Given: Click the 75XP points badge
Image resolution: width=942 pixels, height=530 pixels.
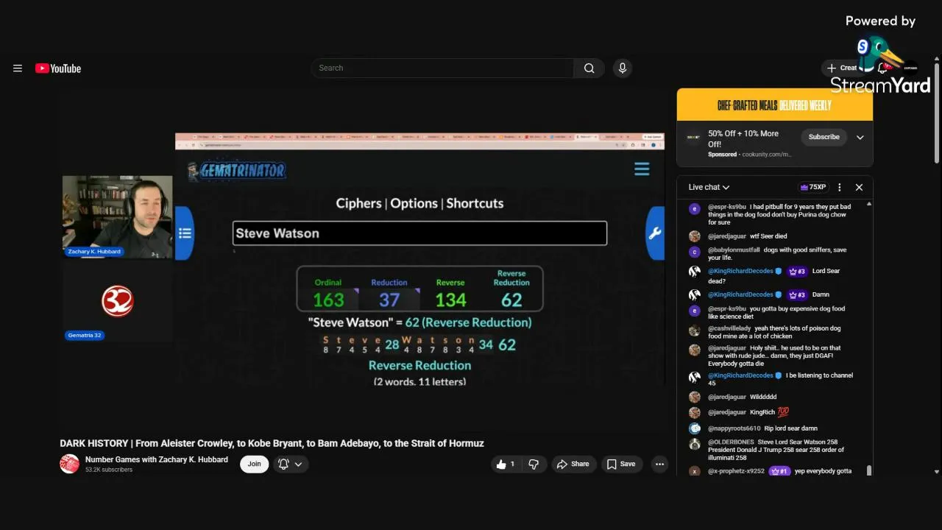Looking at the screenshot, I should click(812, 187).
